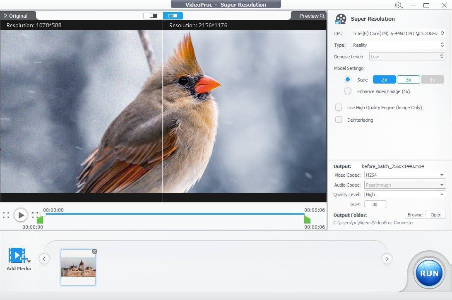Open Preview with magnifier icon
This screenshot has height=300, width=452.
pos(312,16)
